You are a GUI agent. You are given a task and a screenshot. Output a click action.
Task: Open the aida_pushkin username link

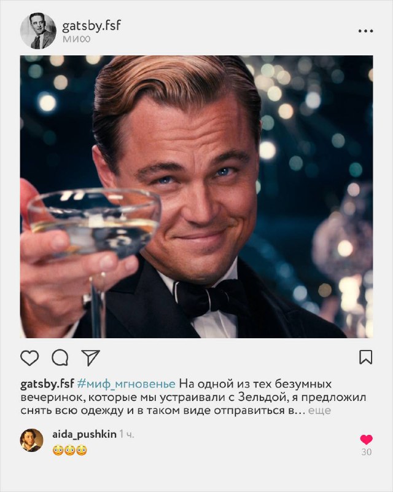(x=84, y=434)
